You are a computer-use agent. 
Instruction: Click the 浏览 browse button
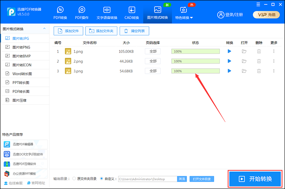pos(182,179)
